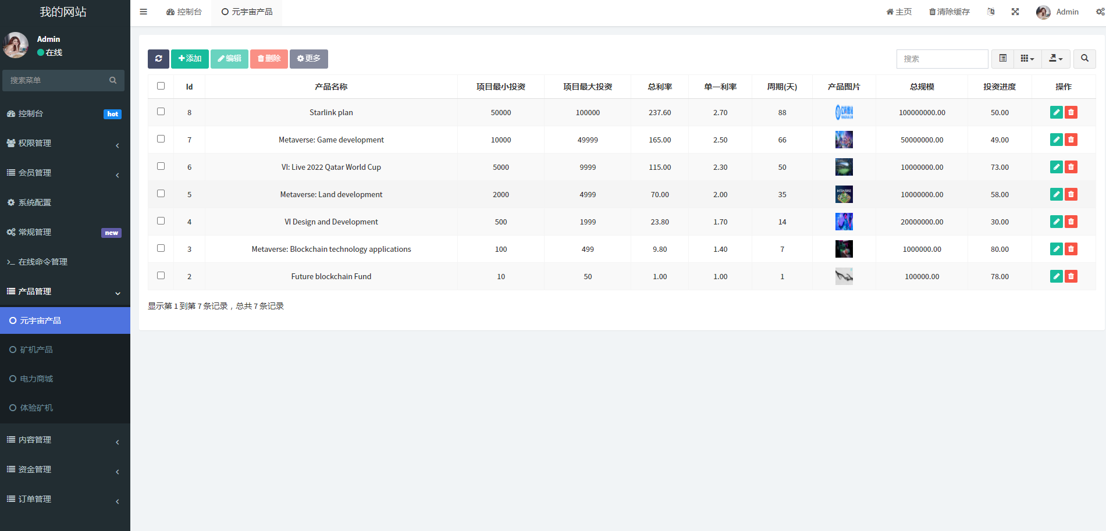Open the settings gears icon at the top right
The width and height of the screenshot is (1106, 531).
point(1100,12)
